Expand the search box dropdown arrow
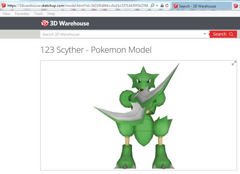This screenshot has width=240, height=174. pos(205,34)
